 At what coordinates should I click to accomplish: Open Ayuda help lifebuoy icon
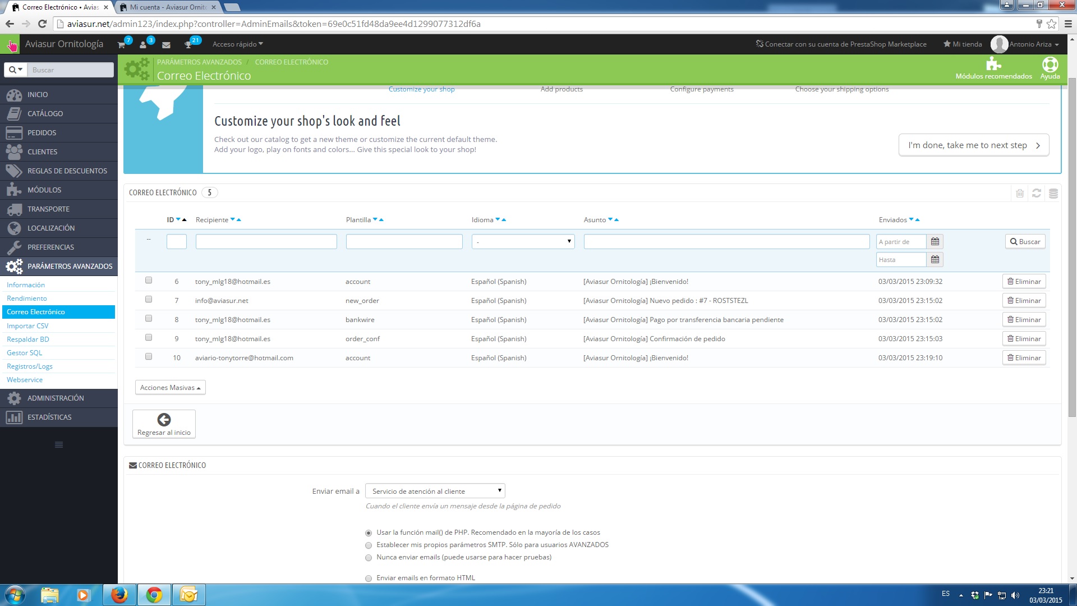pyautogui.click(x=1050, y=64)
